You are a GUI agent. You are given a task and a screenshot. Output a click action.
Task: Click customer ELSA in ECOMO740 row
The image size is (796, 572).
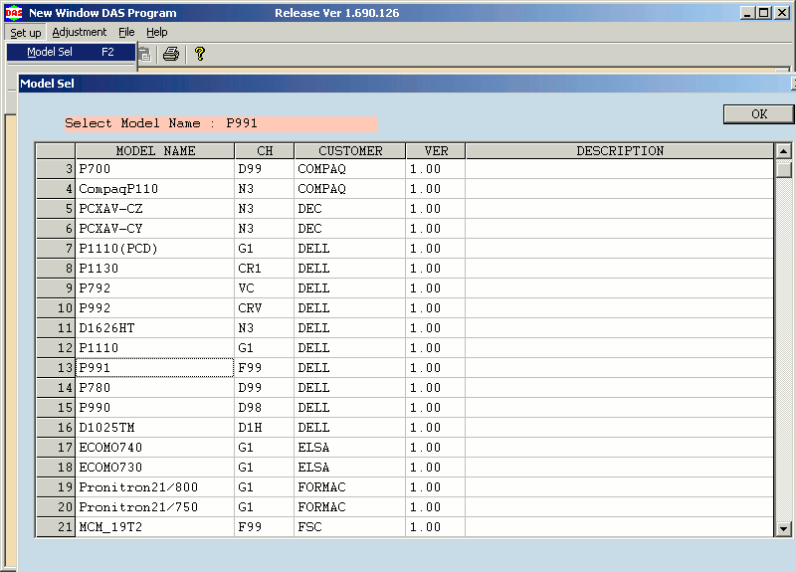coord(350,447)
